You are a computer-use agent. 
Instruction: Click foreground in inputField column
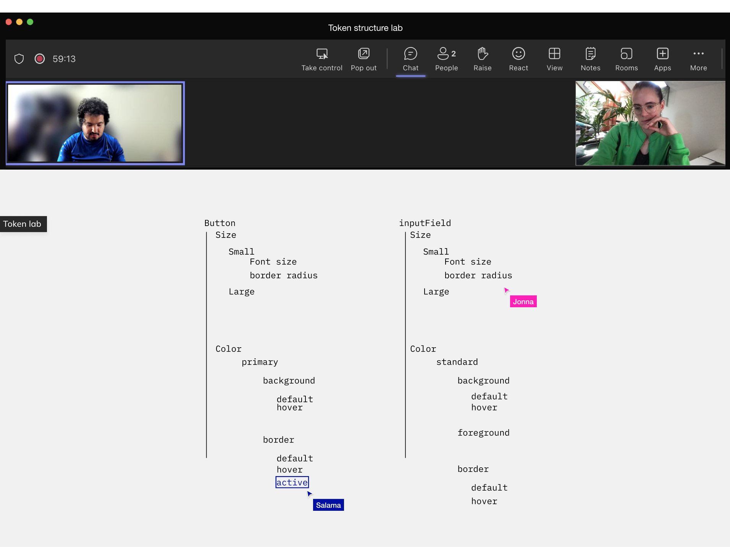[x=483, y=433]
